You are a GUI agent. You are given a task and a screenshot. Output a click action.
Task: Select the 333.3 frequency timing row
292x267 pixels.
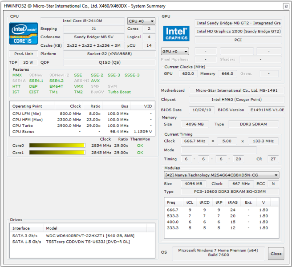coord(221,228)
